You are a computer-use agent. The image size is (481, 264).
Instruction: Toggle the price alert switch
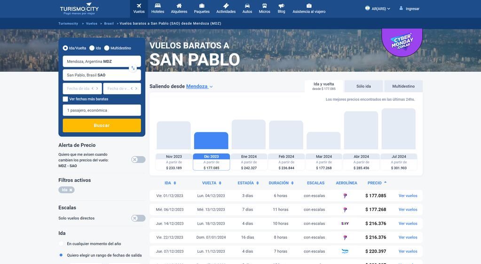coord(138,159)
